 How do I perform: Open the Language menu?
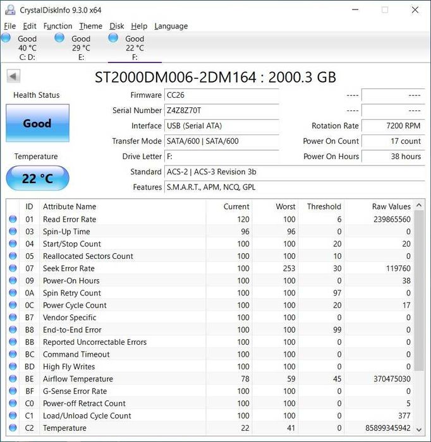coord(171,26)
